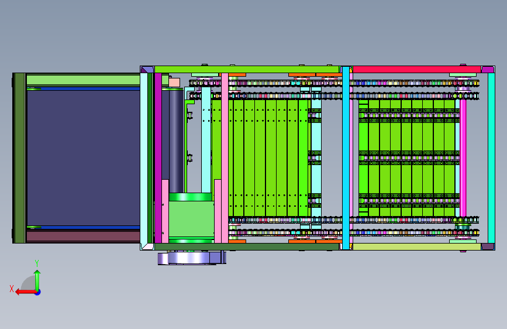Select the gray cylindrical drive roller
The width and height of the screenshot is (507, 329).
click(177, 141)
